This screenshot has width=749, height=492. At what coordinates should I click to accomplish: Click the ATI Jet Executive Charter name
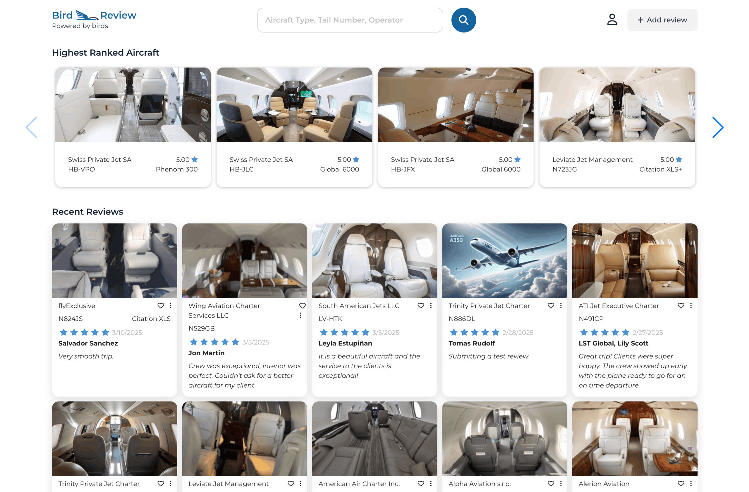tap(619, 306)
